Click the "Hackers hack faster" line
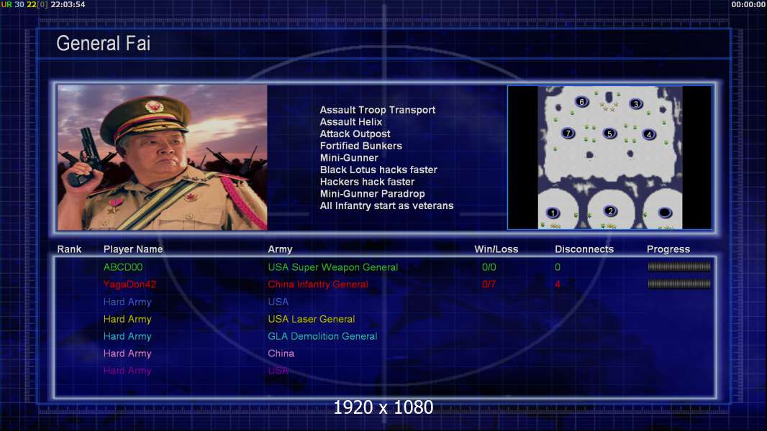767x431 pixels. 368,182
